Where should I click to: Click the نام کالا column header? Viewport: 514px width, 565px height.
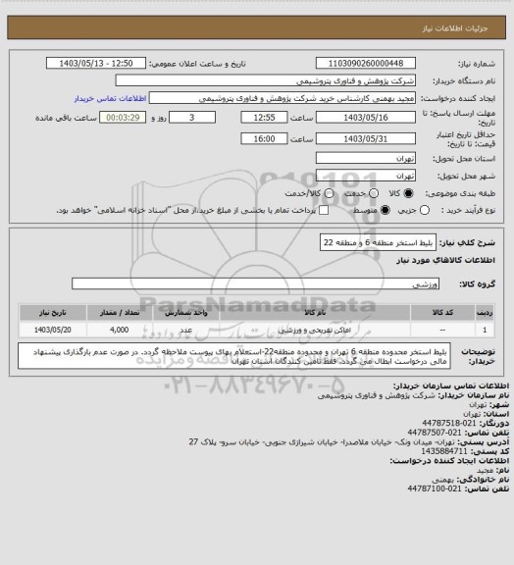tap(315, 312)
